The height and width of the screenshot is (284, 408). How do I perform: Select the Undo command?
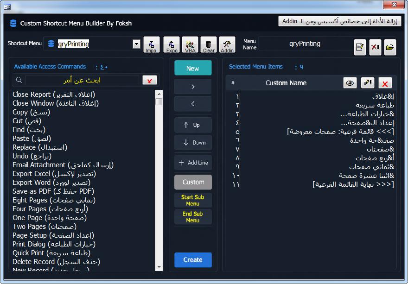[82, 156]
